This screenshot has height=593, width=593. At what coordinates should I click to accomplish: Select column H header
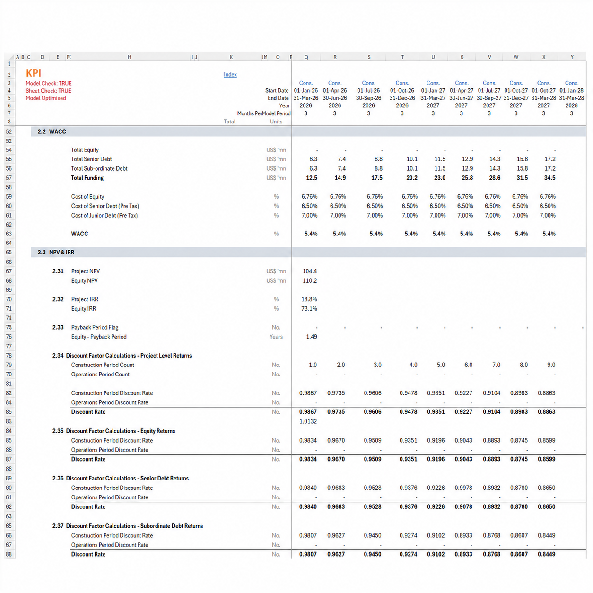point(129,57)
